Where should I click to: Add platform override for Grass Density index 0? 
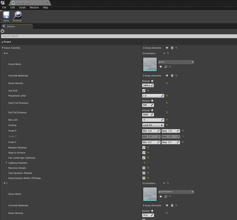[152, 81]
